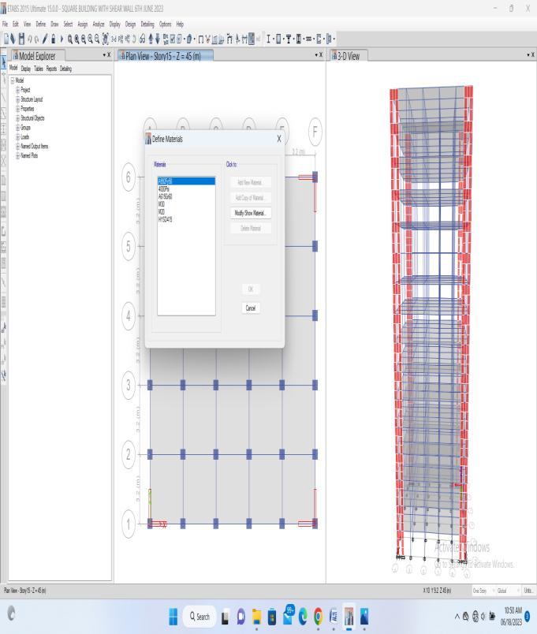Open Microsoft Edge from the taskbar

click(303, 616)
